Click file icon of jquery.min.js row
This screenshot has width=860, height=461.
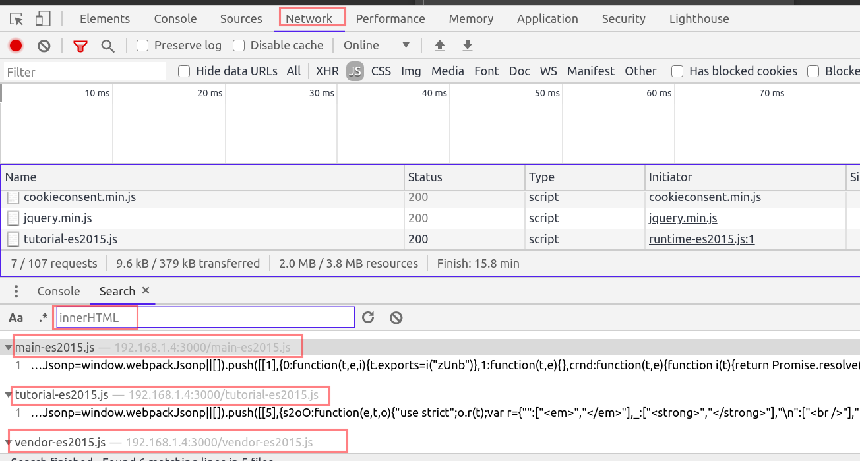[13, 218]
